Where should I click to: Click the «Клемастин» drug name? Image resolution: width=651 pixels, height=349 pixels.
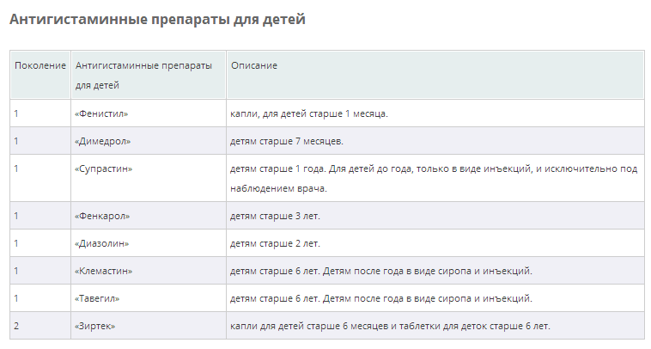click(106, 271)
